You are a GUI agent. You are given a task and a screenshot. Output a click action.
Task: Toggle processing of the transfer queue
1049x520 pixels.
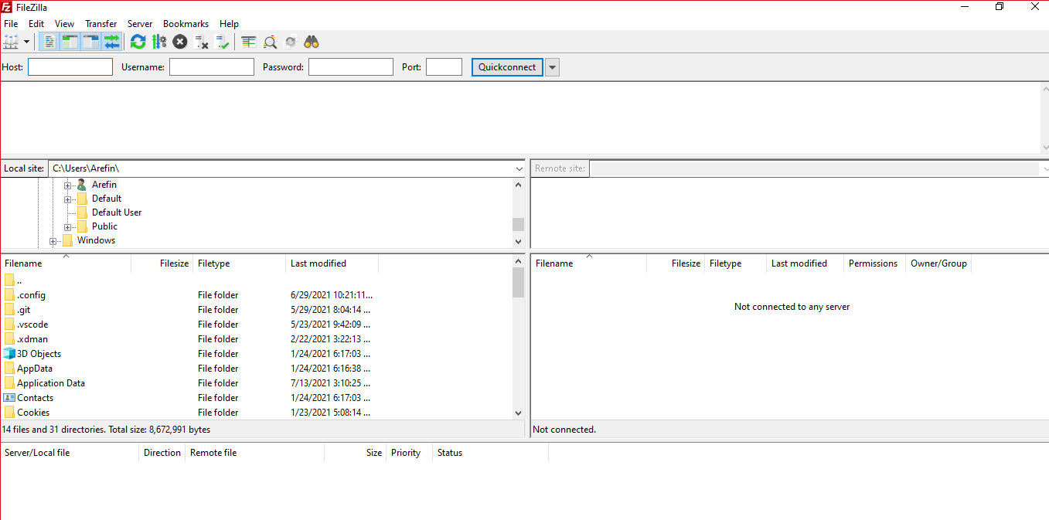click(159, 42)
